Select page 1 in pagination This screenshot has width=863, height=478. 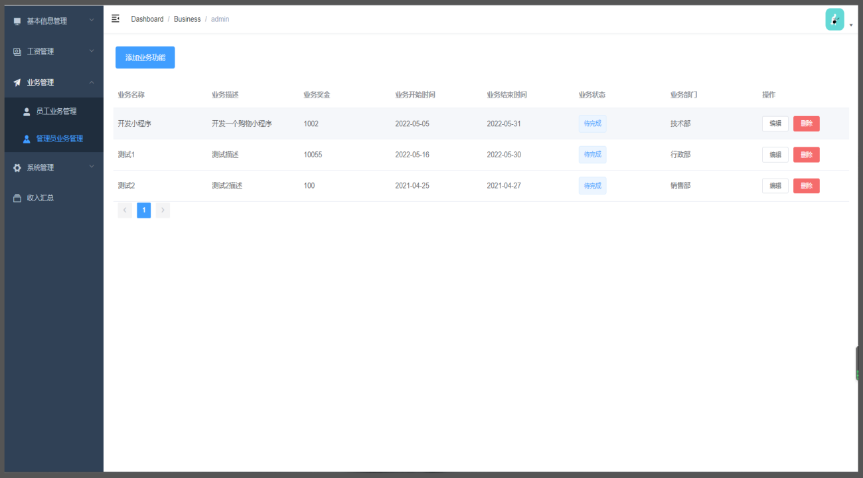point(144,210)
